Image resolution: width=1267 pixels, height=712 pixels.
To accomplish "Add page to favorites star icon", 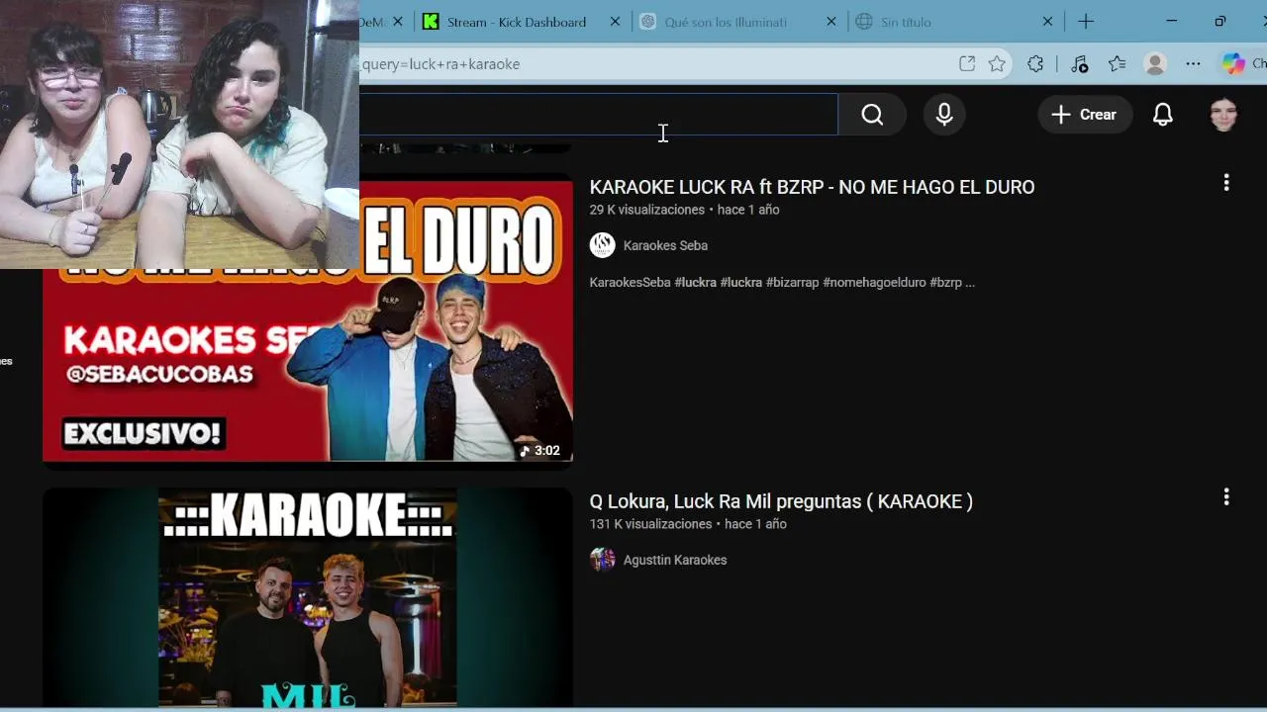I will pos(997,64).
